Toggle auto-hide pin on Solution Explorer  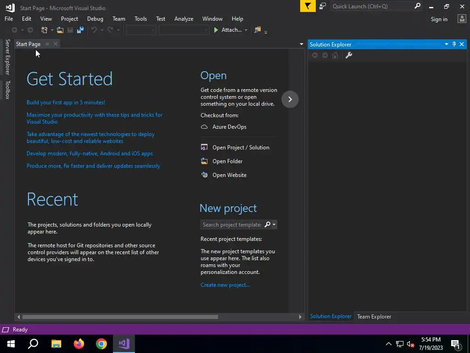tap(454, 44)
